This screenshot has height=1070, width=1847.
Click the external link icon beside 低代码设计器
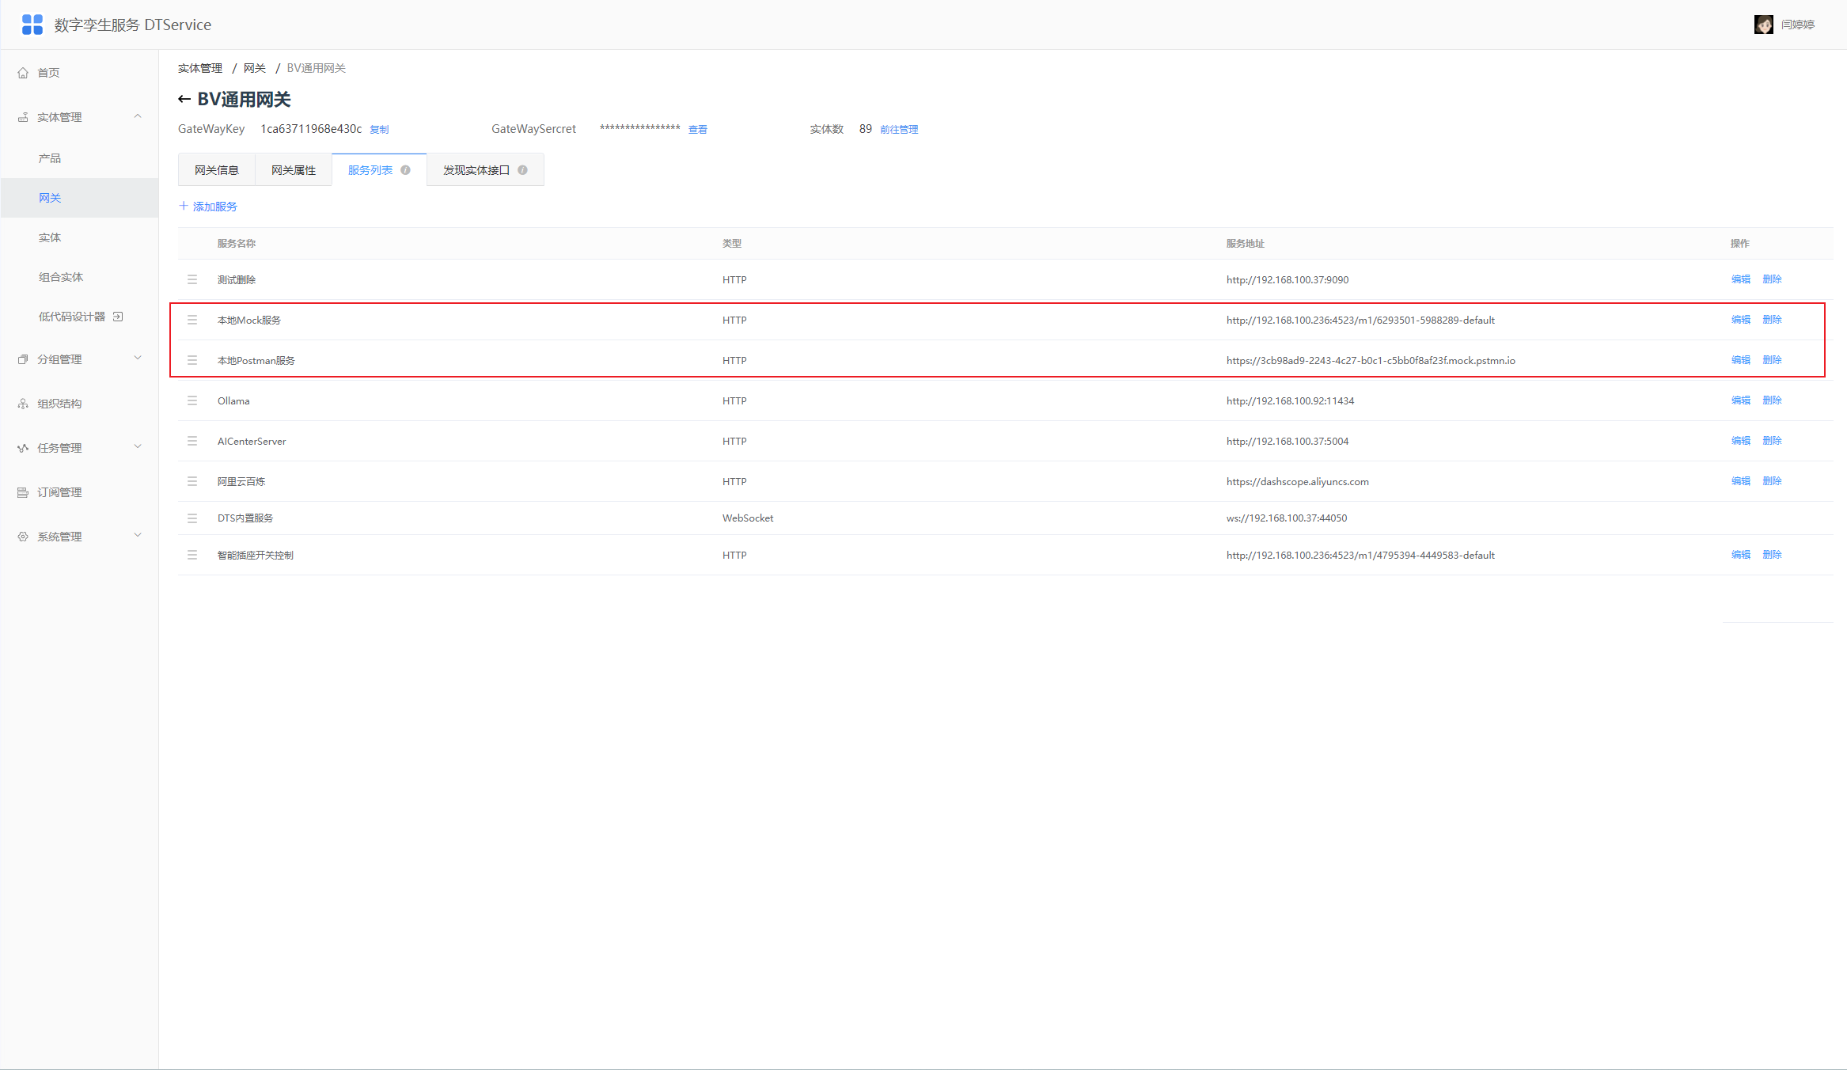(x=118, y=317)
